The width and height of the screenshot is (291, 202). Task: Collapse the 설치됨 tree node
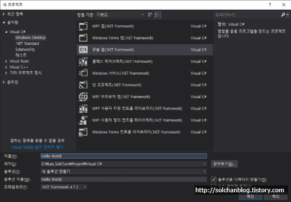tap(3, 22)
